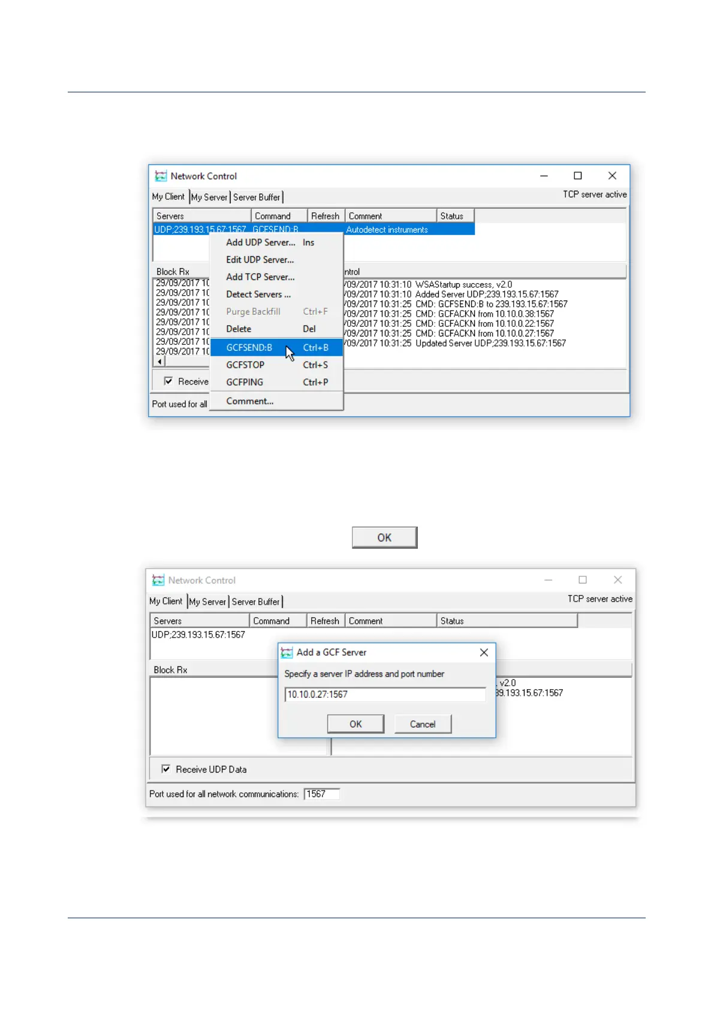Select GCFSEND:B highlighted menu entry

pos(276,347)
